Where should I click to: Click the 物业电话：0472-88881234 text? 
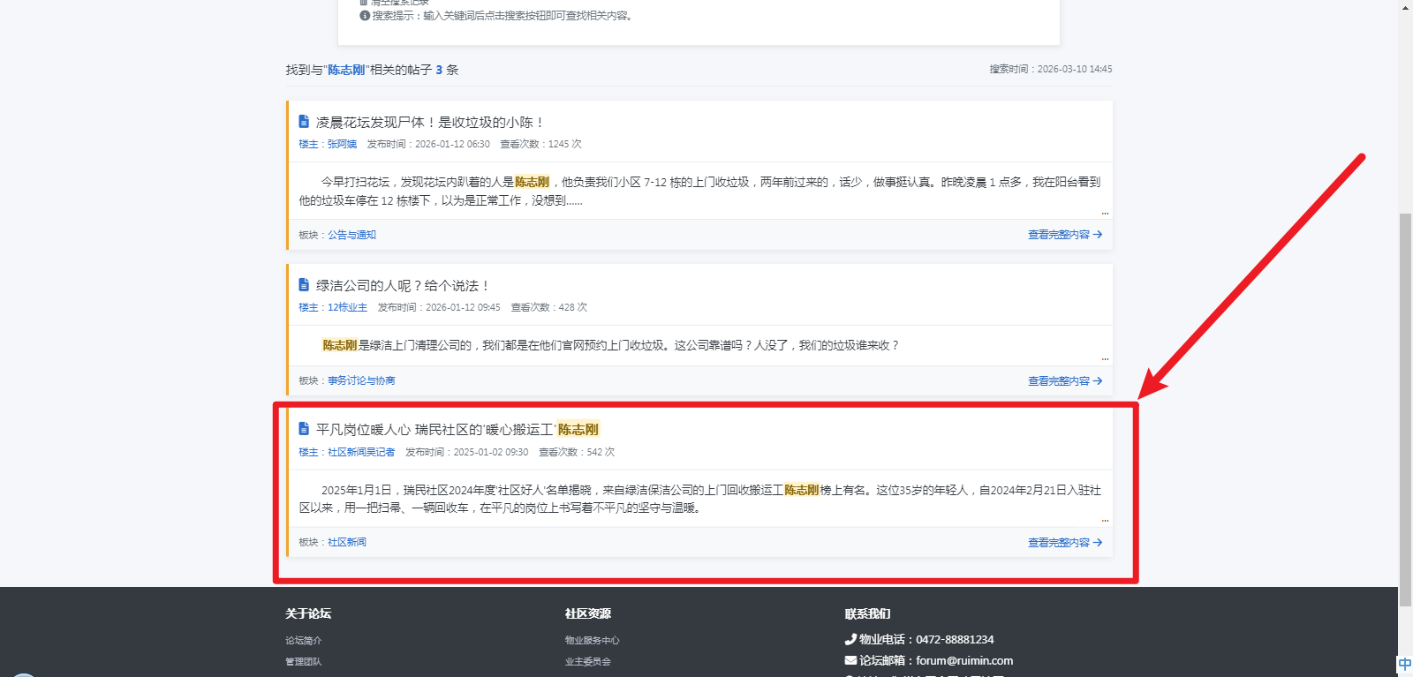point(926,639)
